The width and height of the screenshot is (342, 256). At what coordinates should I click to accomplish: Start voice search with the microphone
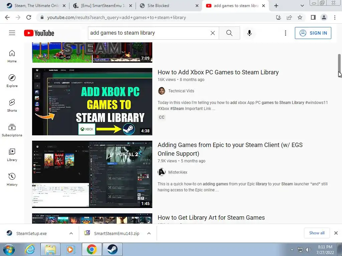point(249,33)
